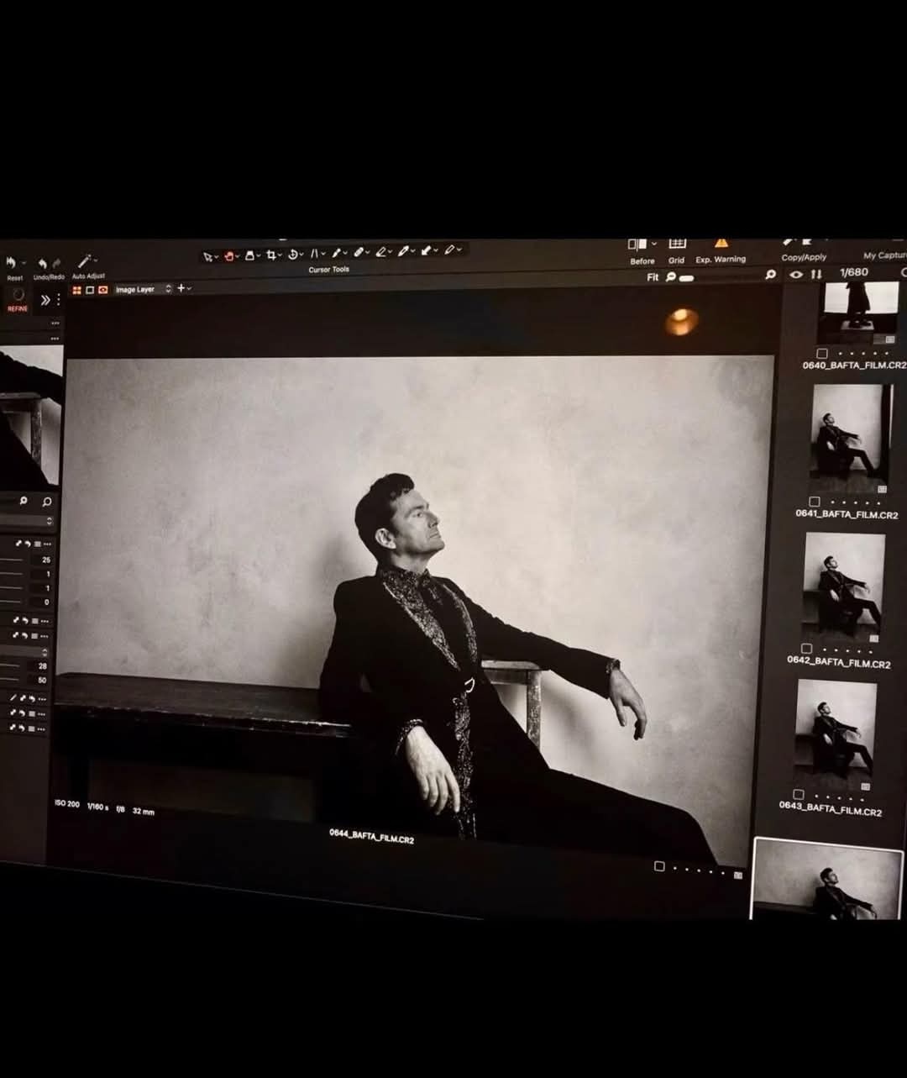Open Pointer tool dropdown arrow
Viewport: 907px width, 1078px height.
coord(217,256)
